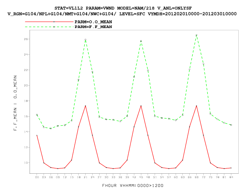Click the FHOUR VHHMM: 0000>1200 axis title
252x195 pixels.
click(133, 185)
